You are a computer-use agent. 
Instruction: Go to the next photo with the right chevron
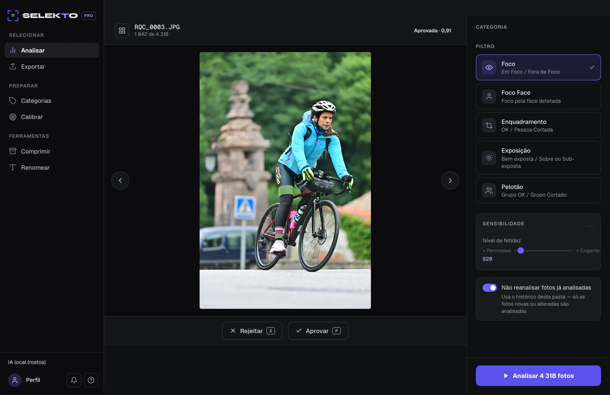coord(450,180)
